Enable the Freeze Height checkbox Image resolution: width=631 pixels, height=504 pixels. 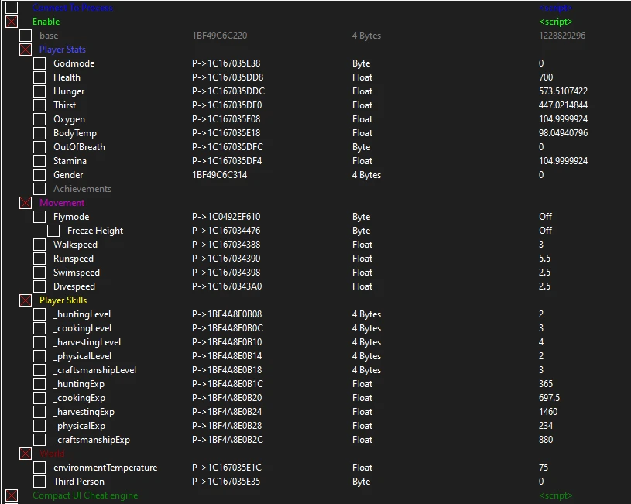tap(53, 231)
